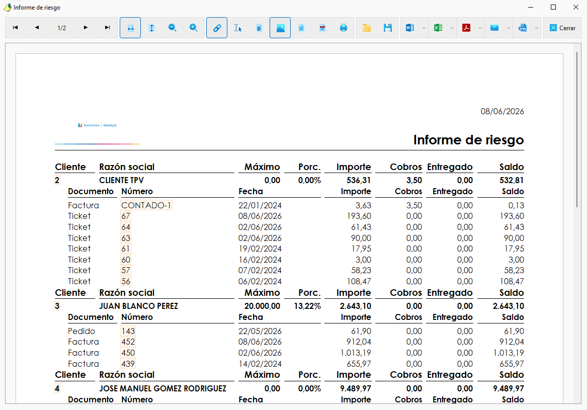The width and height of the screenshot is (587, 410).
Task: Toggle the hyperlinks chain icon
Action: 217,28
